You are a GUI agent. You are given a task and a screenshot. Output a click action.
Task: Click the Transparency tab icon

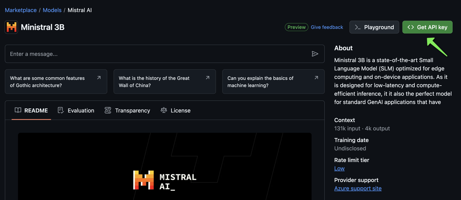(108, 110)
